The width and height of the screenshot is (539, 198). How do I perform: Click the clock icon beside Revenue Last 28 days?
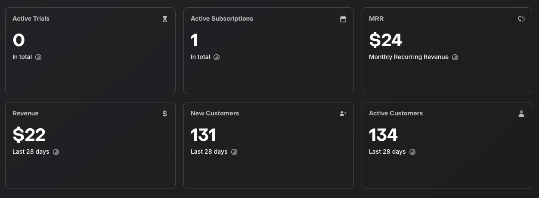(56, 152)
